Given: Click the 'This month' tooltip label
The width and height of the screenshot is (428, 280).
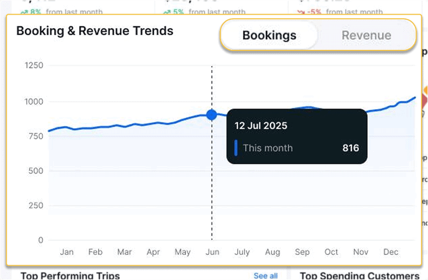Looking at the screenshot, I should [268, 148].
